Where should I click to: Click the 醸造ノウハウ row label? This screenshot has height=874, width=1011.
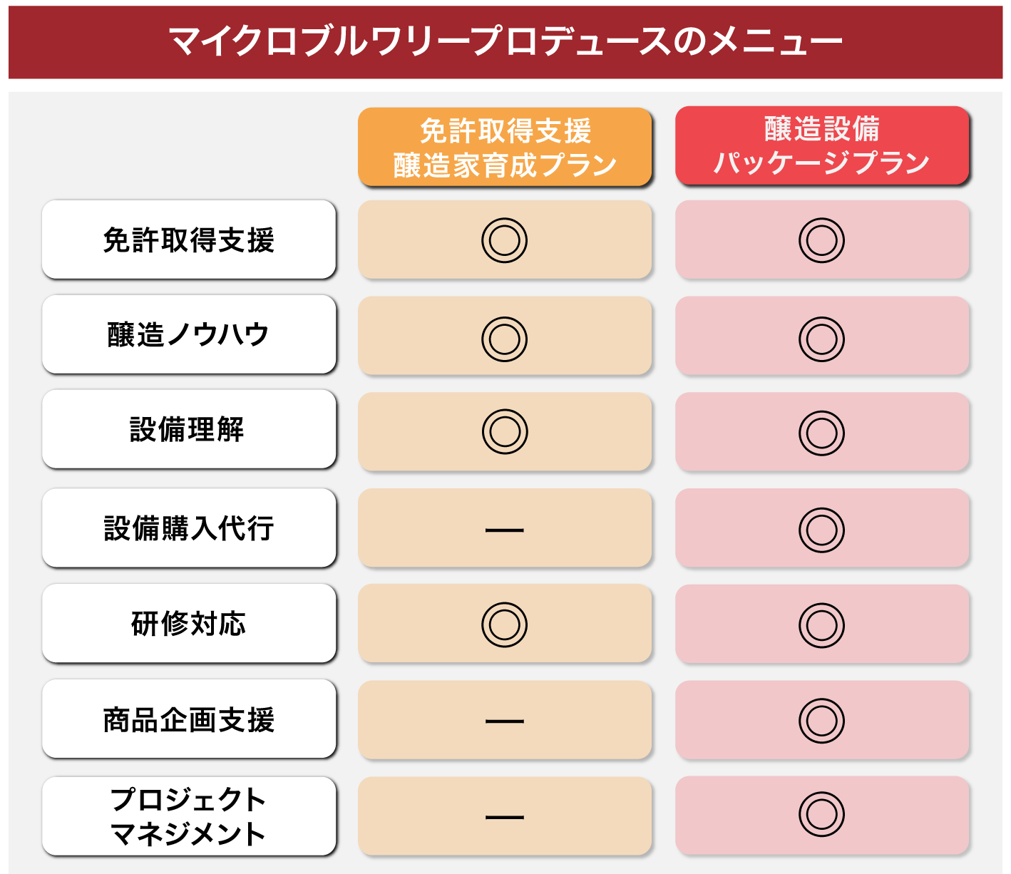pyautogui.click(x=189, y=334)
